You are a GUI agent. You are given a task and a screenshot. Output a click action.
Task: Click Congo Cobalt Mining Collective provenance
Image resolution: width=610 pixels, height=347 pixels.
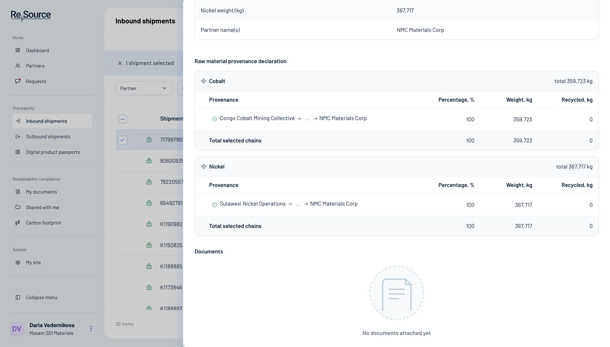point(257,118)
